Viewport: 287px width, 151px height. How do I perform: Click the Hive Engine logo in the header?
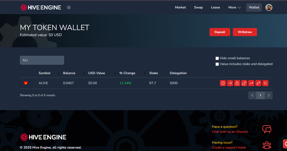[x=41, y=7]
